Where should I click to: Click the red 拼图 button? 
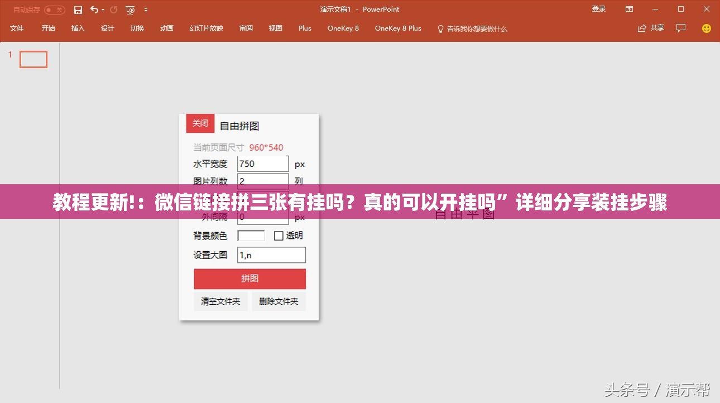pyautogui.click(x=250, y=279)
